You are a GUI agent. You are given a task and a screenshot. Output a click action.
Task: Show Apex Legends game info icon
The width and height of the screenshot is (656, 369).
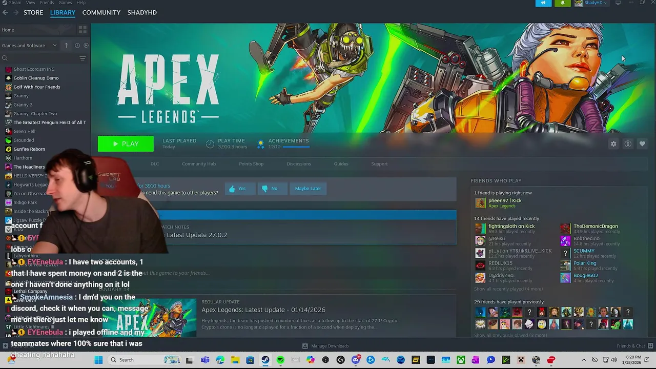pyautogui.click(x=628, y=144)
